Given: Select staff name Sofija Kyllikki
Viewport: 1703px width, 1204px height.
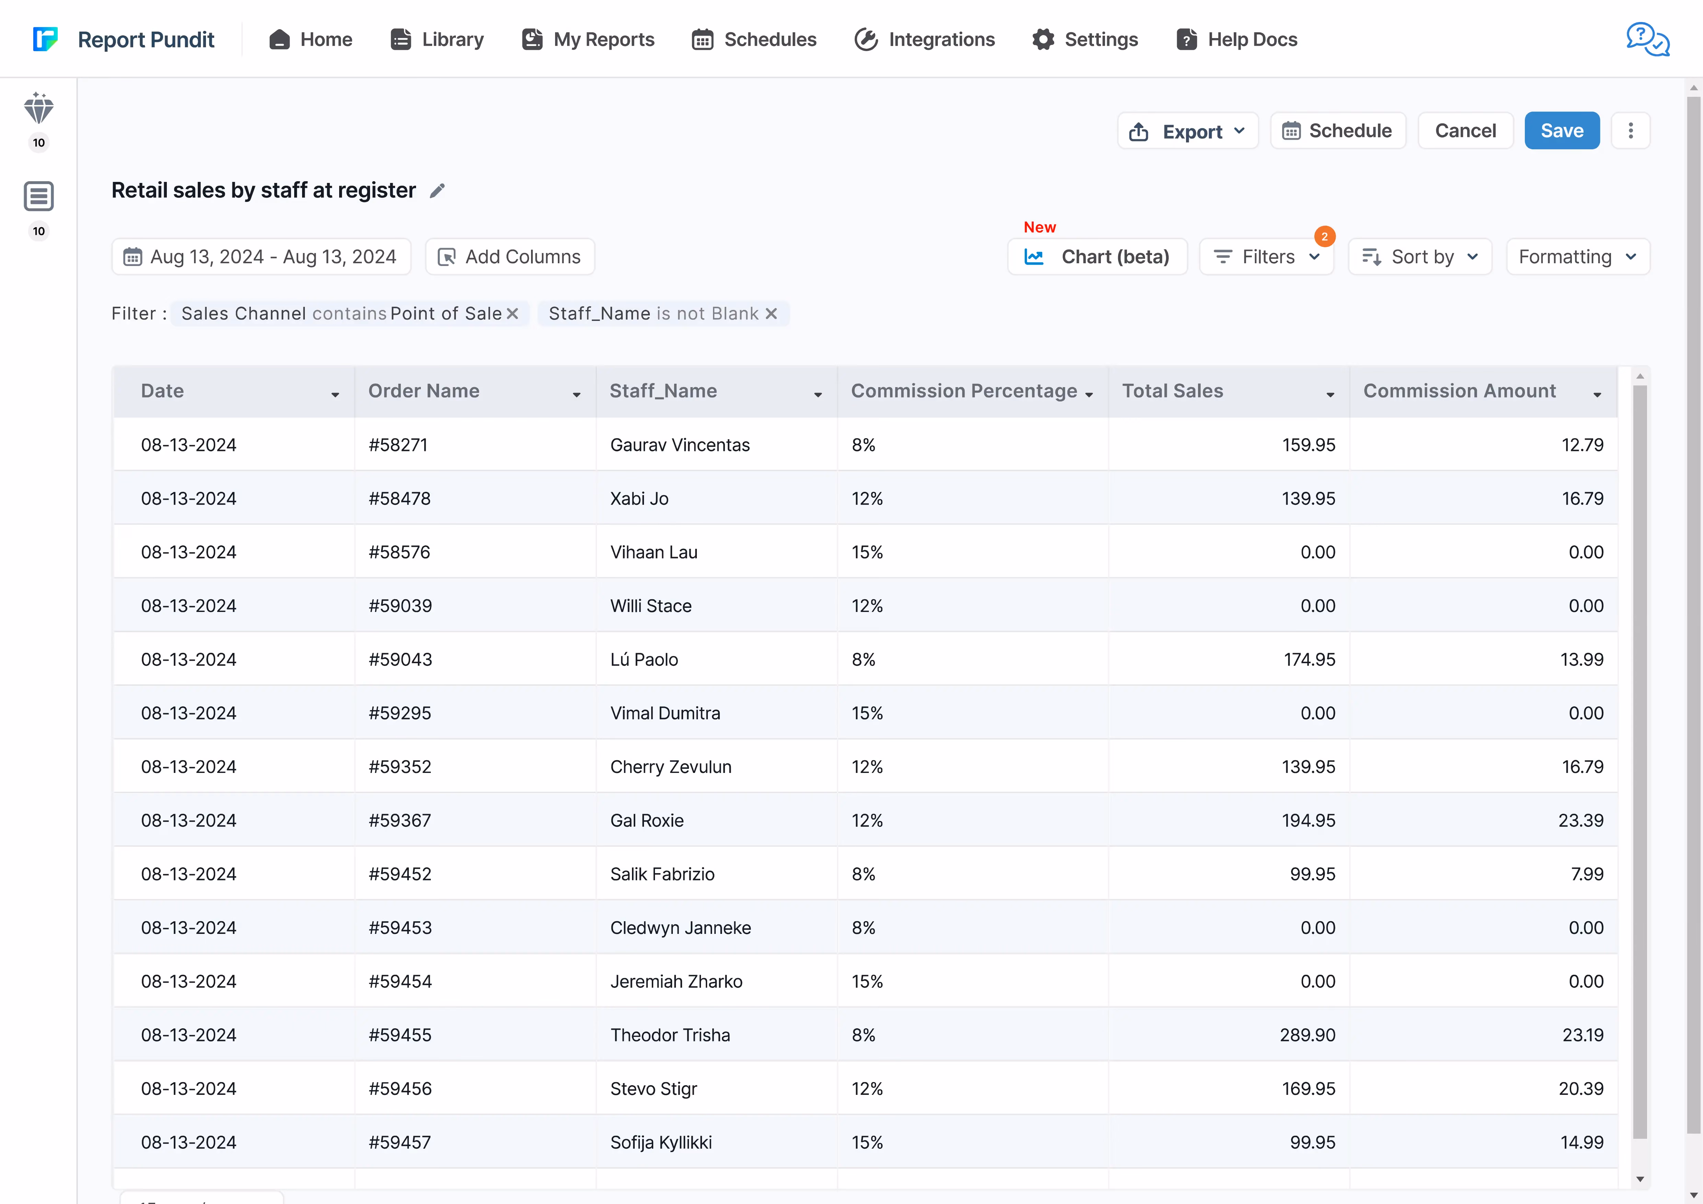Looking at the screenshot, I should [661, 1143].
